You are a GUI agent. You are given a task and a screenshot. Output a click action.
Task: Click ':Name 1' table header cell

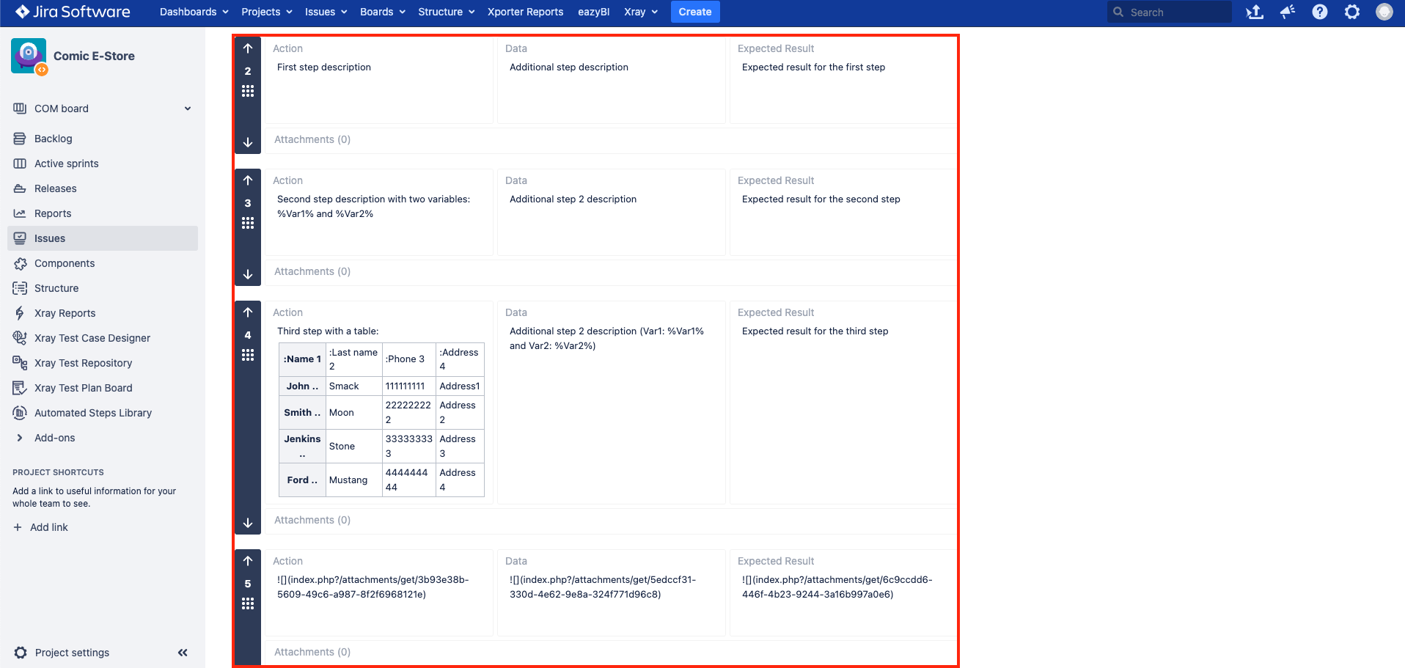302,359
